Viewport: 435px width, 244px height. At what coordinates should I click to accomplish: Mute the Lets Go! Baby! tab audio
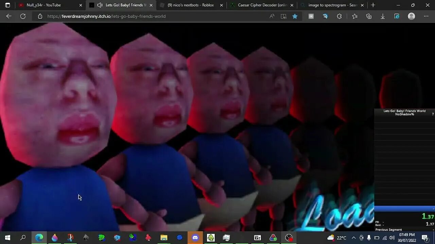point(100,5)
